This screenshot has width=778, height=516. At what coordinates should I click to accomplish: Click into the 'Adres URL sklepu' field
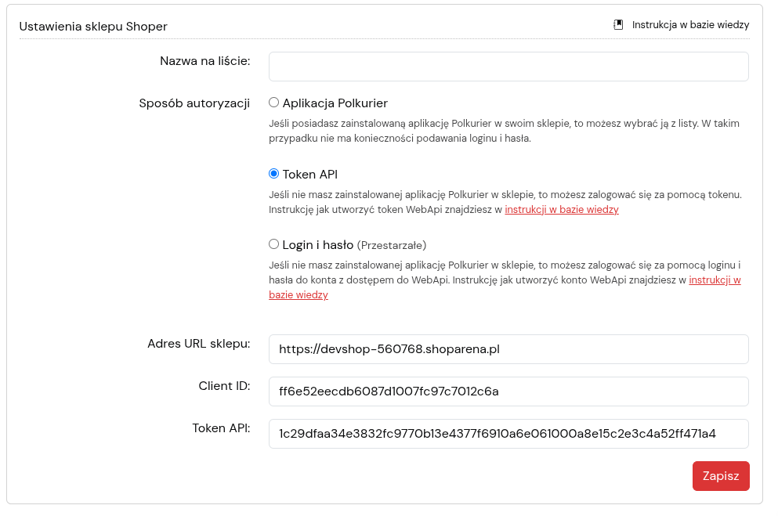tap(508, 349)
